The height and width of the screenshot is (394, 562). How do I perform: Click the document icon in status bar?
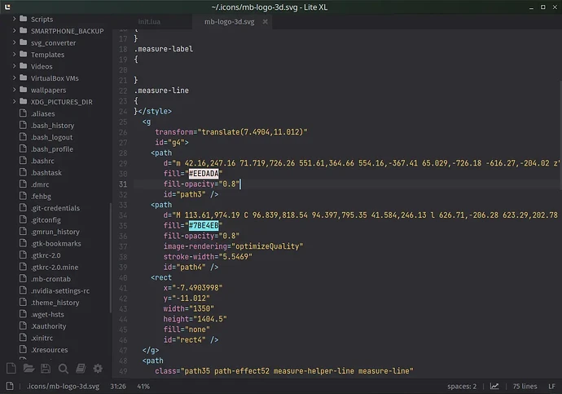coord(11,386)
